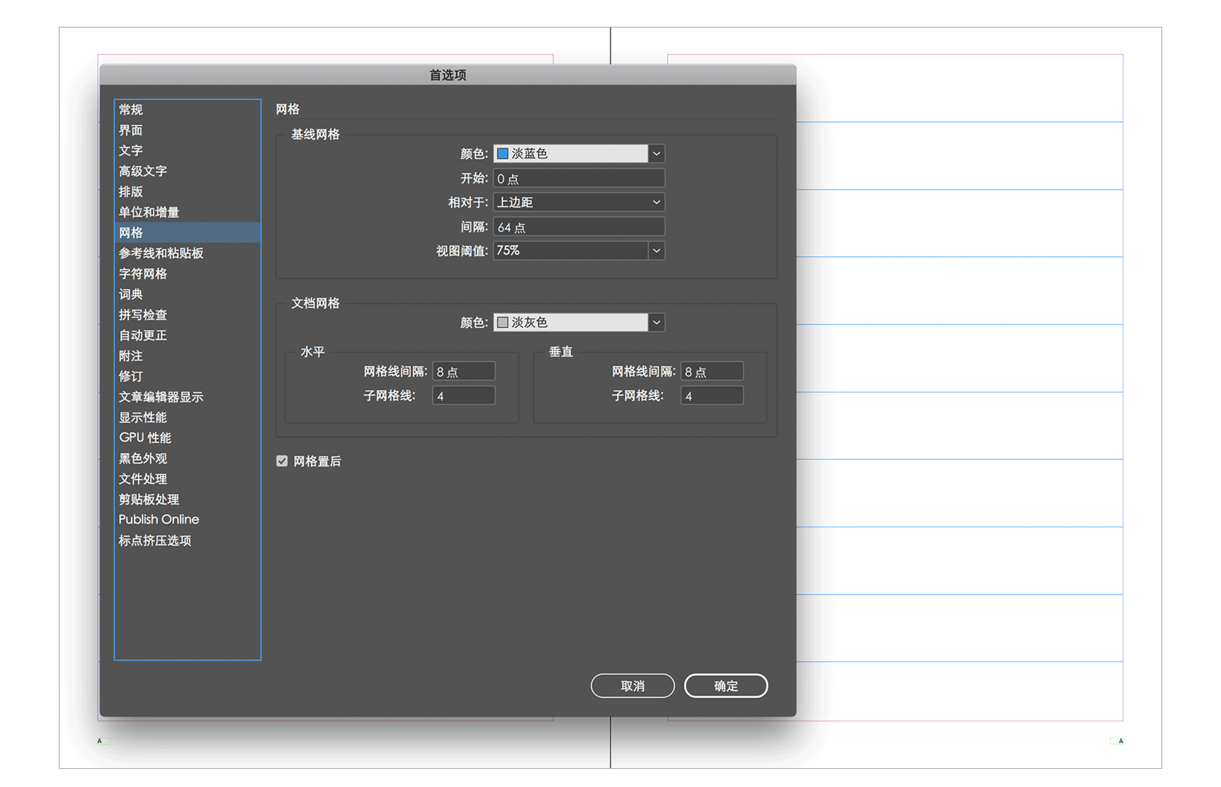The width and height of the screenshot is (1221, 787).
Task: Select the 单位和增量 category
Action: 149,212
